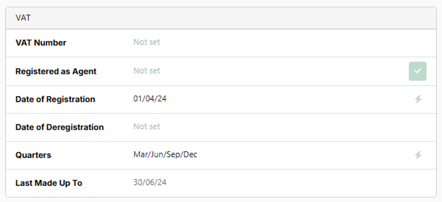This screenshot has height=202, width=442.
Task: Click the 30/06/24 Last Made Up To date
Action: (x=150, y=183)
